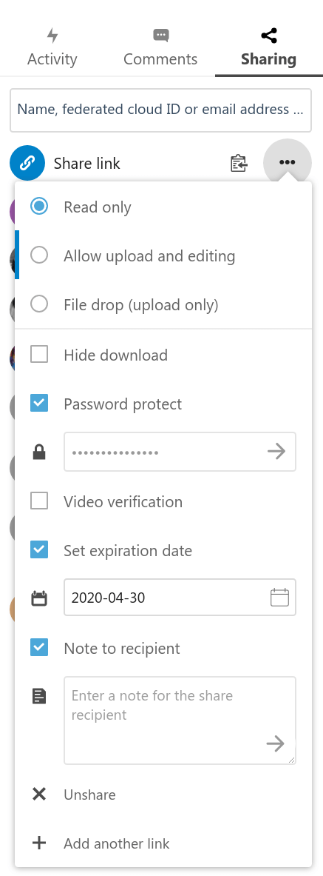
Task: Copy share link to clipboard icon
Action: [239, 163]
